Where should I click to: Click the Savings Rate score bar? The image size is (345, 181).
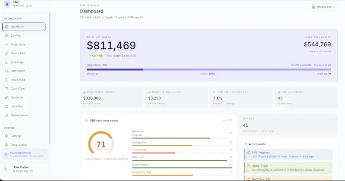point(182,146)
